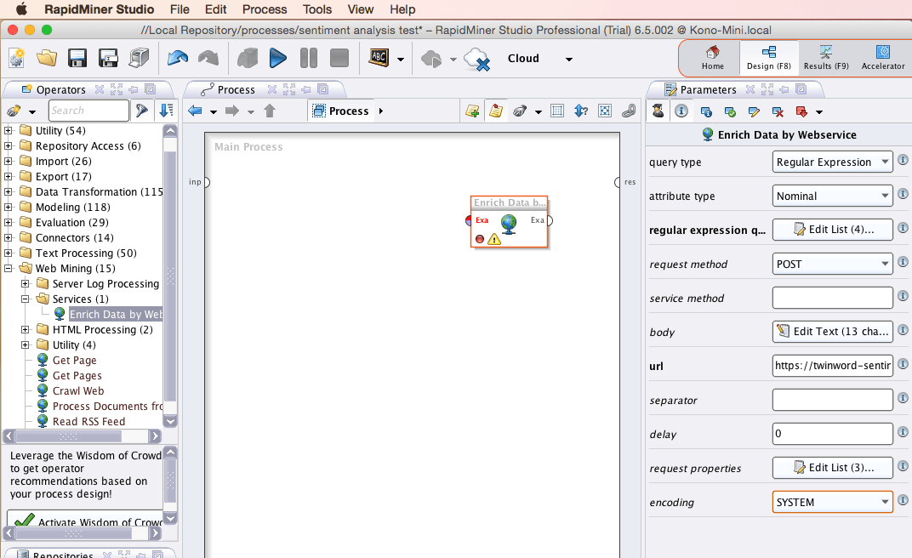The width and height of the screenshot is (912, 558).
Task: Toggle the parameter info icon in Parameters toolbar
Action: pos(681,111)
